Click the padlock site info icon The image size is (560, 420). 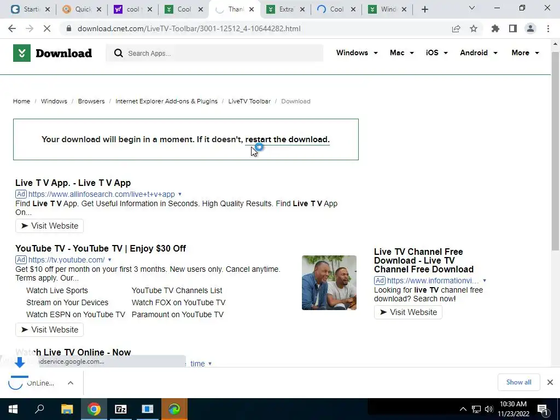(x=69, y=28)
